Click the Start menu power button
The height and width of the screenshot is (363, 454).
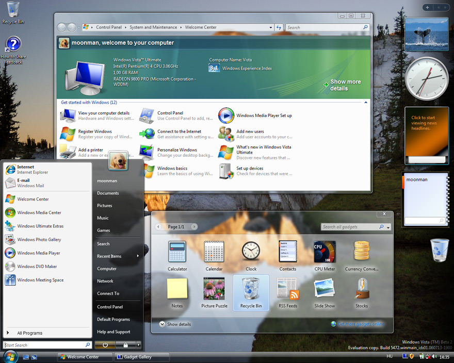105,345
